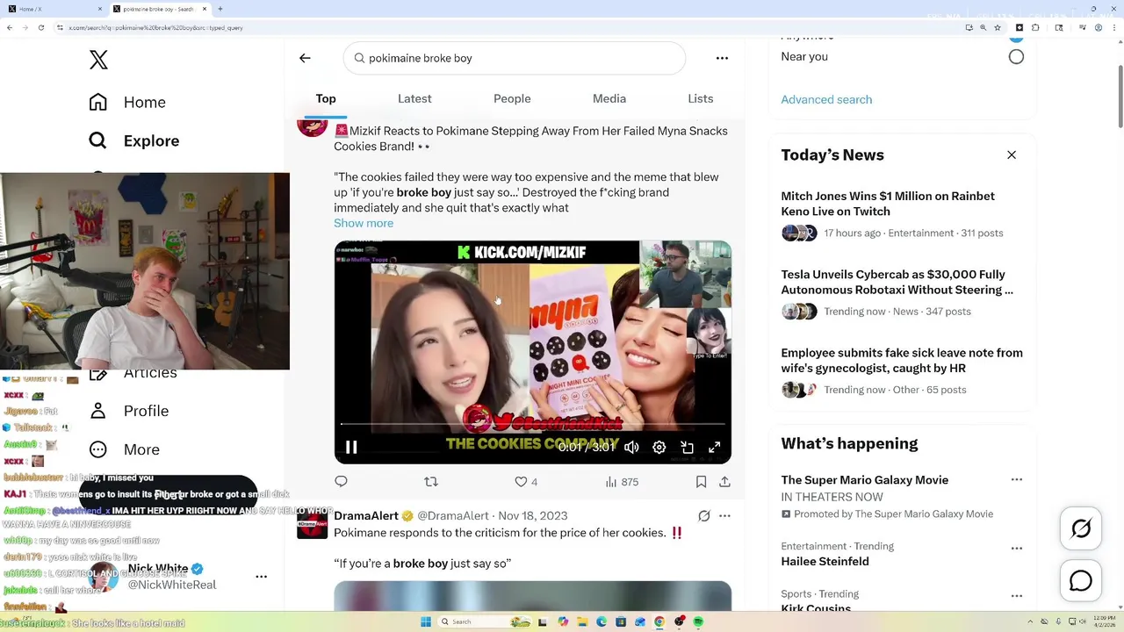Reply to the Mizkif post
This screenshot has height=632, width=1124.
point(341,481)
